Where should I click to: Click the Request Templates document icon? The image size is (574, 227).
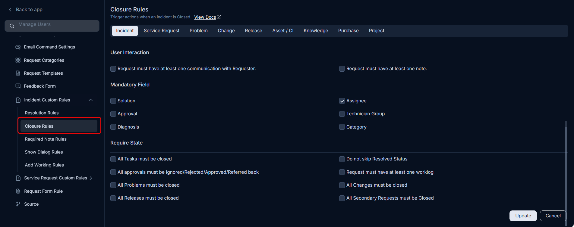click(18, 73)
